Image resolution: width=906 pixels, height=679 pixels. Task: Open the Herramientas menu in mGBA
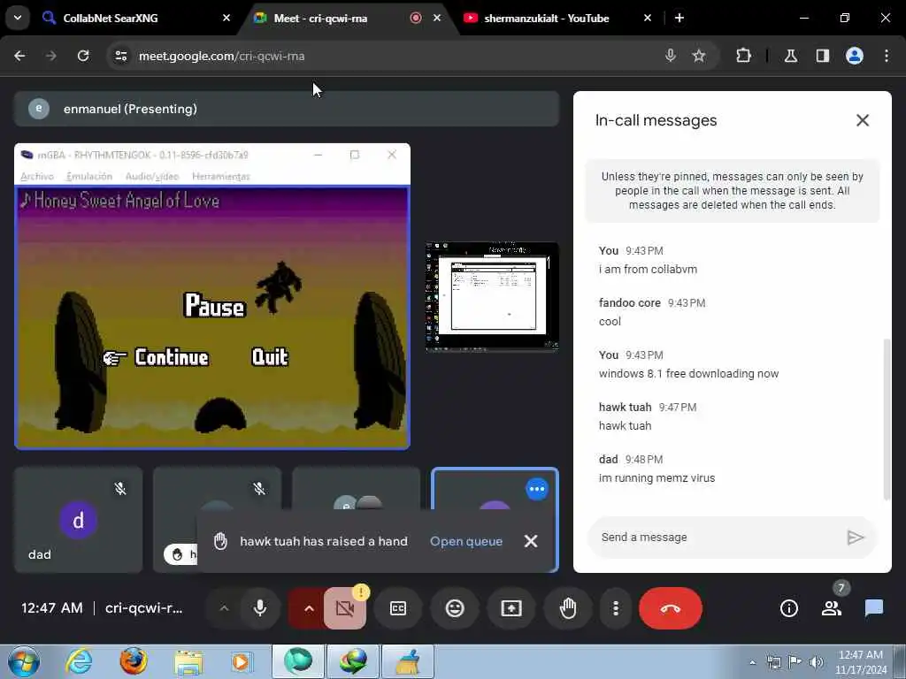pyautogui.click(x=220, y=177)
